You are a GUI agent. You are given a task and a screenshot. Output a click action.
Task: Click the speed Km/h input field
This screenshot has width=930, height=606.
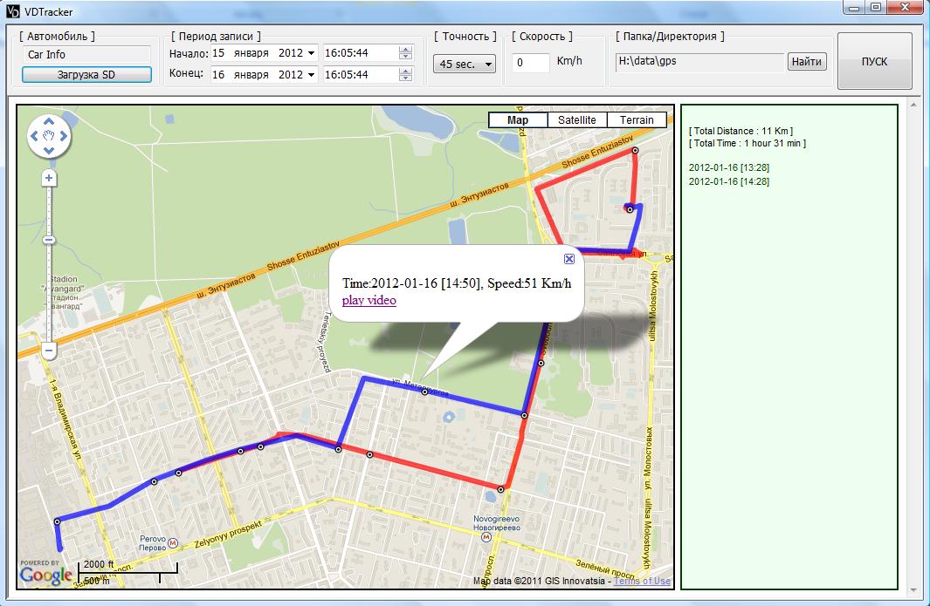click(530, 63)
